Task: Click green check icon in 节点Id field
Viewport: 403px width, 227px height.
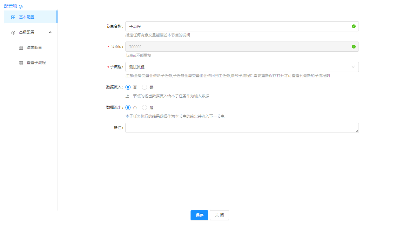Action: tap(353, 47)
